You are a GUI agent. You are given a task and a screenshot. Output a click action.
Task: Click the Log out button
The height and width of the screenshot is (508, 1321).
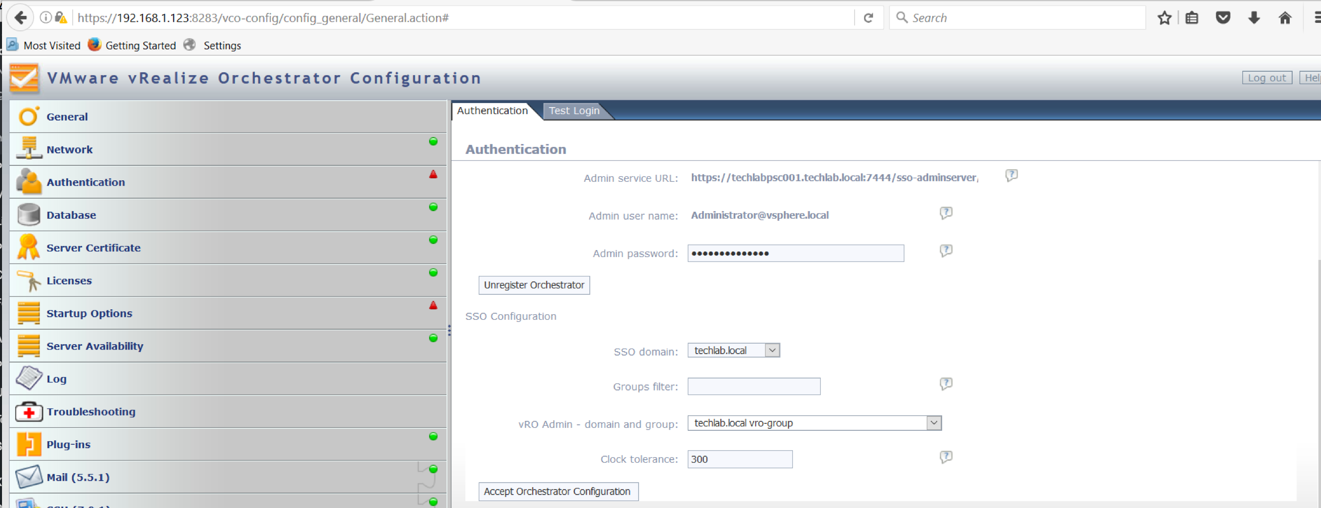[1267, 78]
